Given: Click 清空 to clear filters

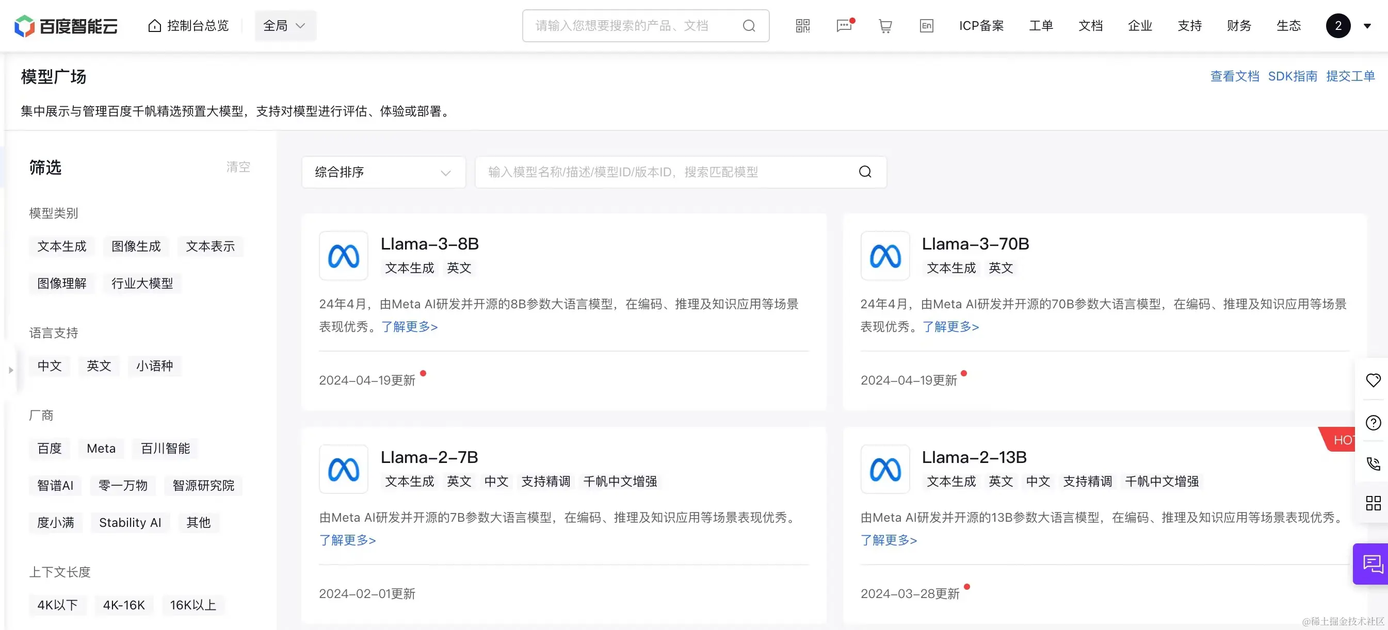Looking at the screenshot, I should point(238,167).
